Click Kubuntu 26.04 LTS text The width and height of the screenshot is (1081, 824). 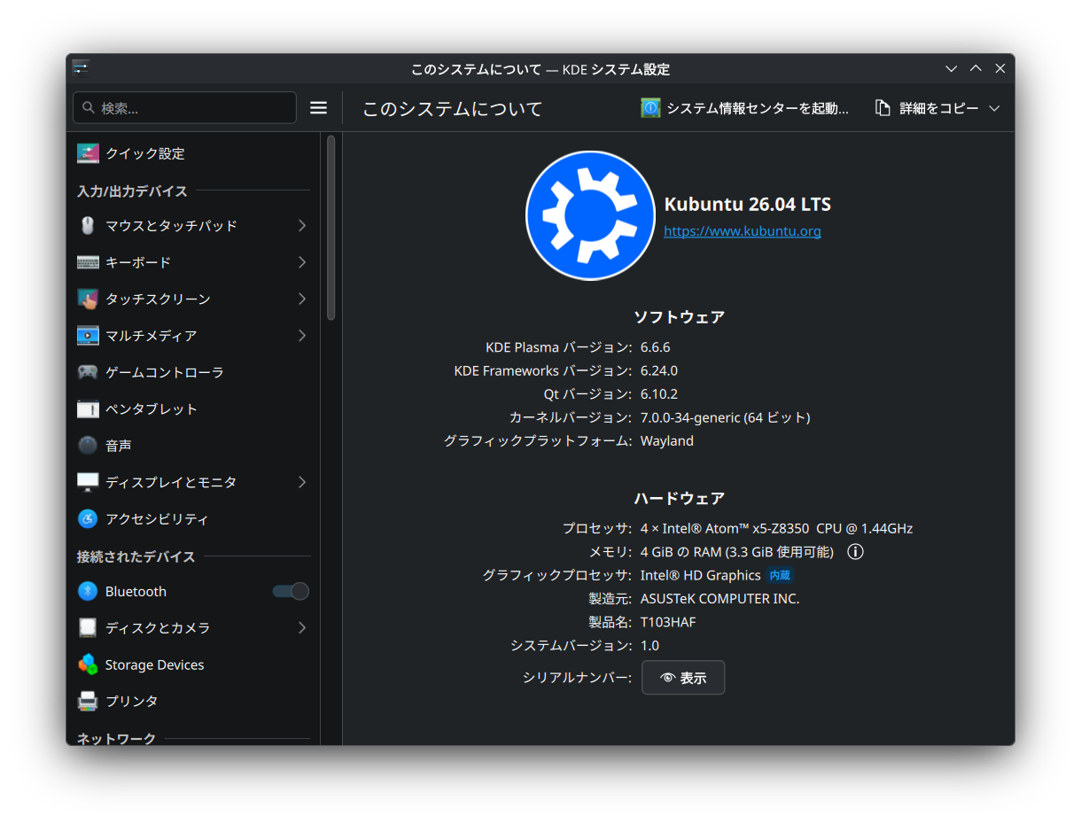pos(748,204)
